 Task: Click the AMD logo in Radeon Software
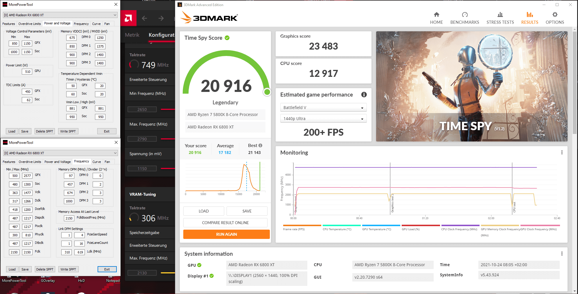pos(128,19)
